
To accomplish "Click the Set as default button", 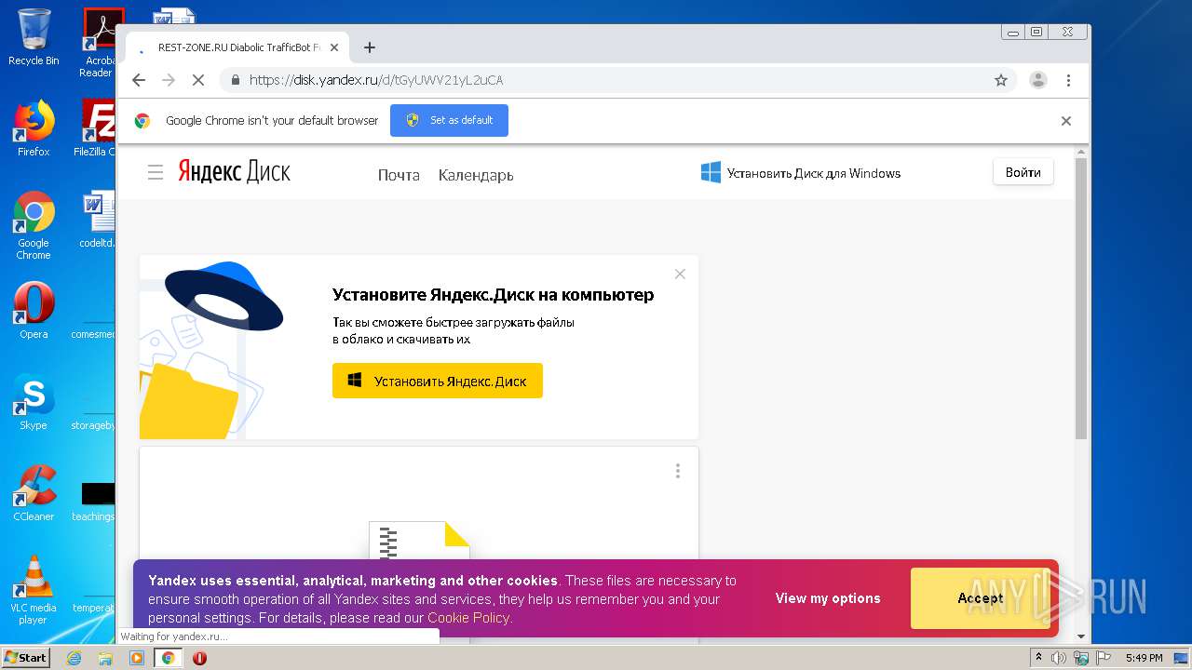I will [x=449, y=120].
